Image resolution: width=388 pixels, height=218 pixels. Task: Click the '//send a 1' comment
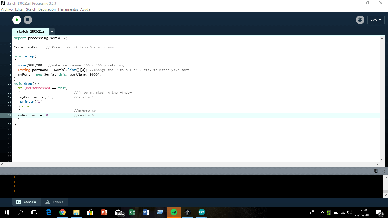coord(84,97)
